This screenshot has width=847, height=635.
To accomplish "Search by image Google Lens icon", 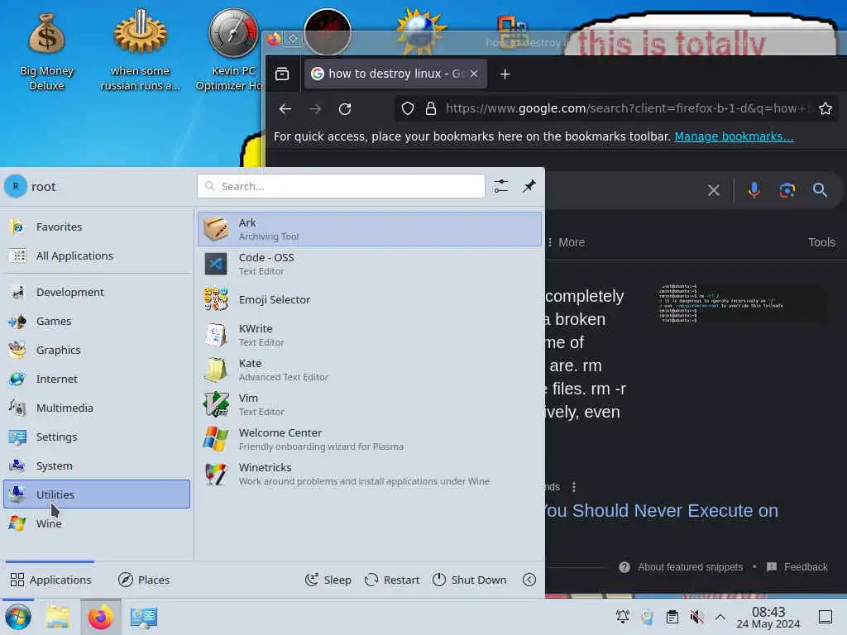I will (787, 190).
